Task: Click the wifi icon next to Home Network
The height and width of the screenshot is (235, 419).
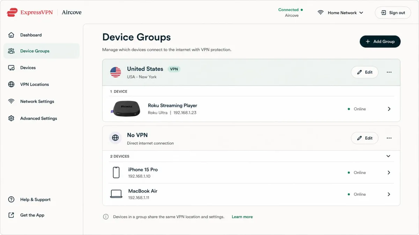Action: [321, 13]
